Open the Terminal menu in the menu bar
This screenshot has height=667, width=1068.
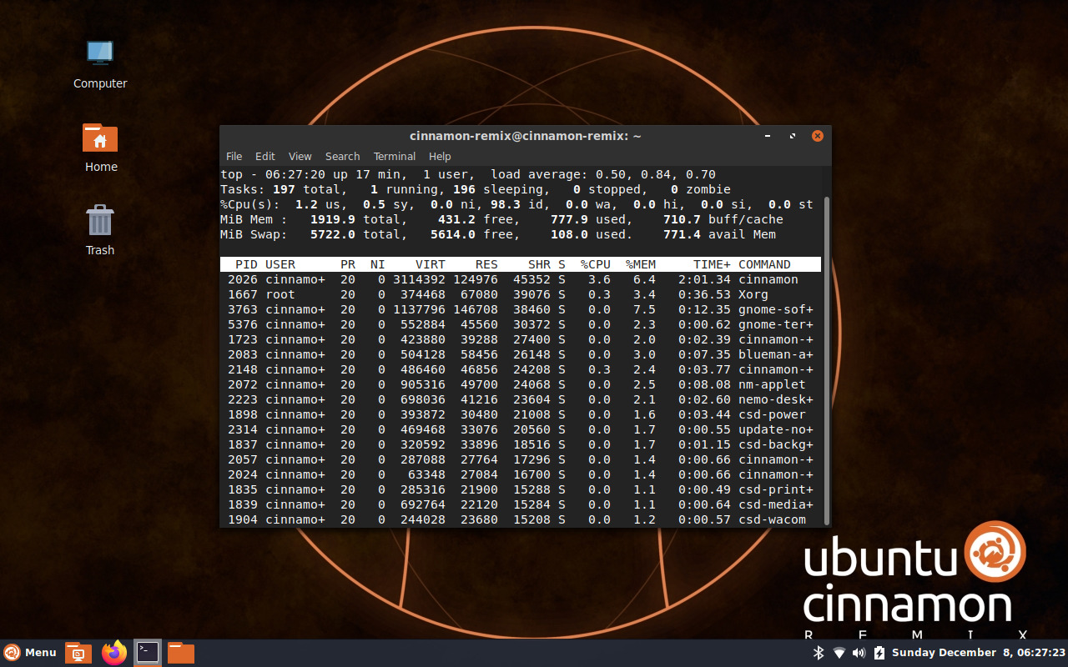tap(394, 156)
